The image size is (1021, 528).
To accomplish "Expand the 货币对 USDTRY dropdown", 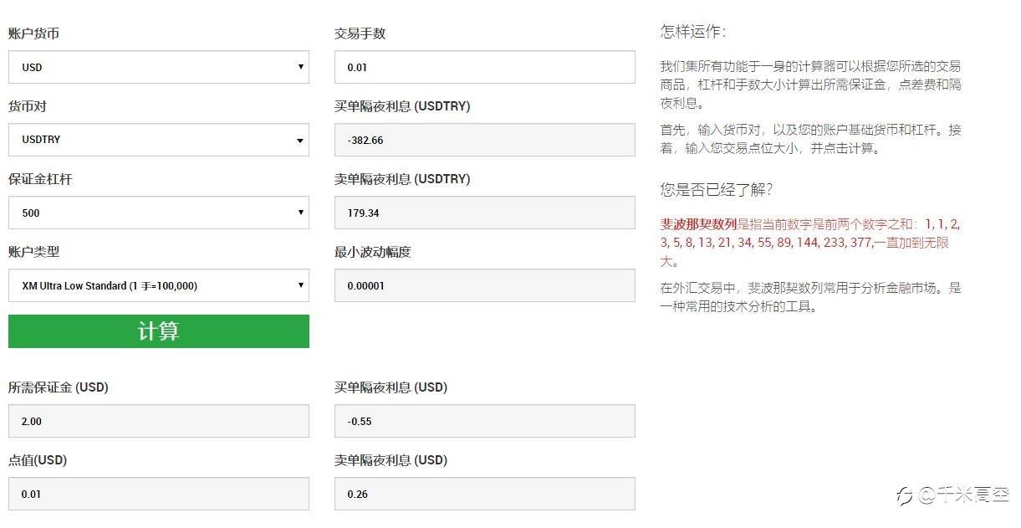I will (x=159, y=140).
